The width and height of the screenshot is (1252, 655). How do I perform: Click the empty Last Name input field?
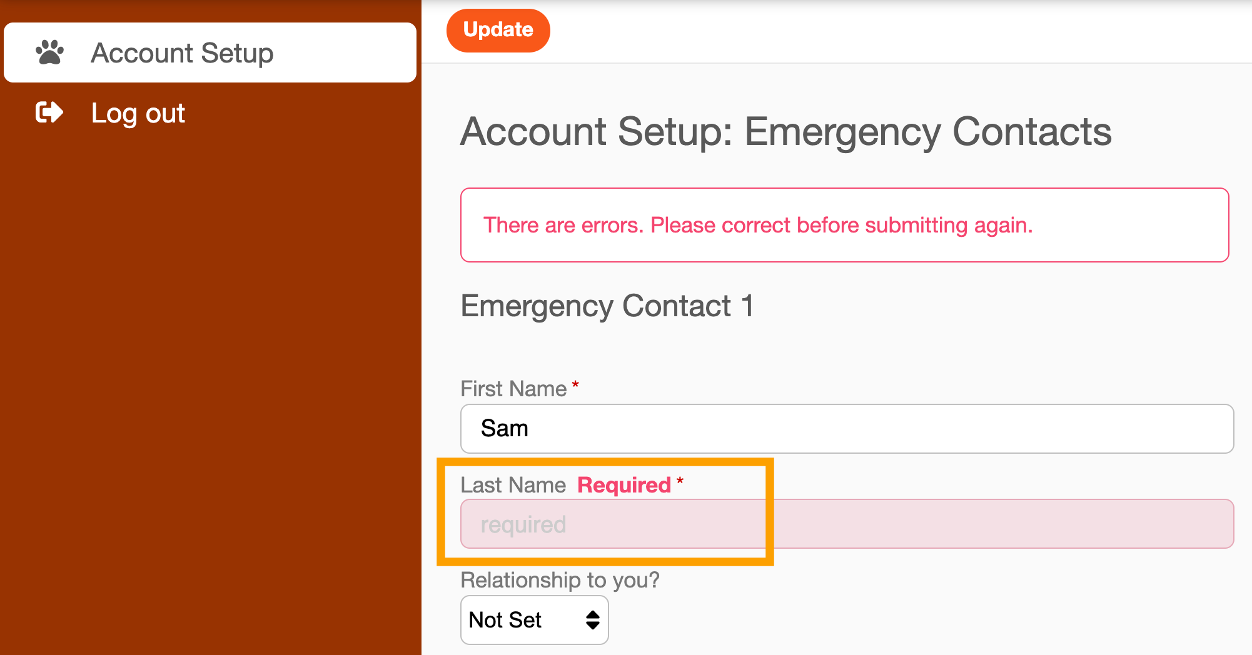[x=847, y=524]
